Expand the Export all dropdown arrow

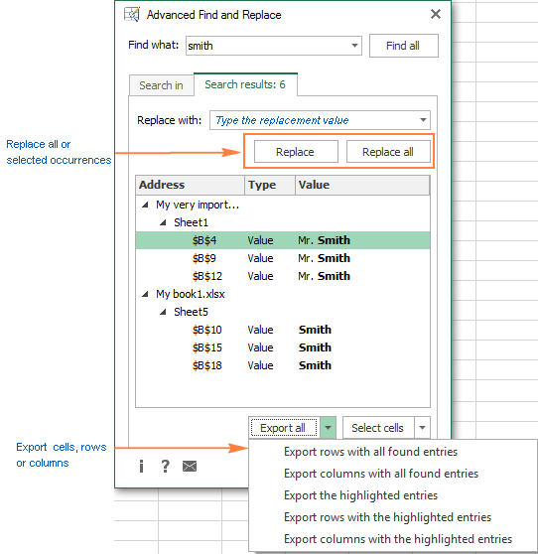(329, 428)
